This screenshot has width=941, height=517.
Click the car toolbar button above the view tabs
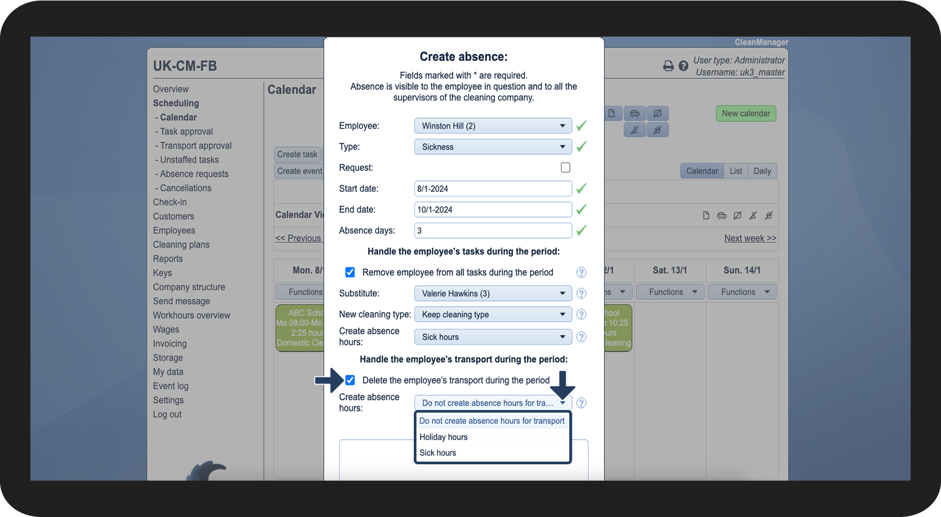pyautogui.click(x=635, y=113)
